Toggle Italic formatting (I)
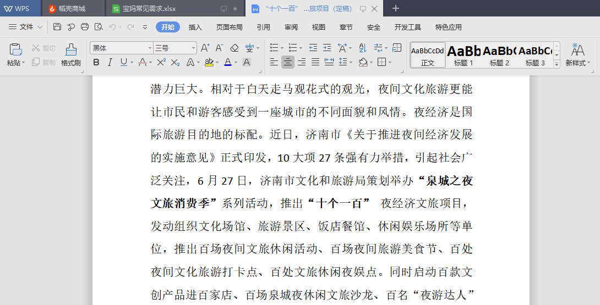 tap(110, 62)
